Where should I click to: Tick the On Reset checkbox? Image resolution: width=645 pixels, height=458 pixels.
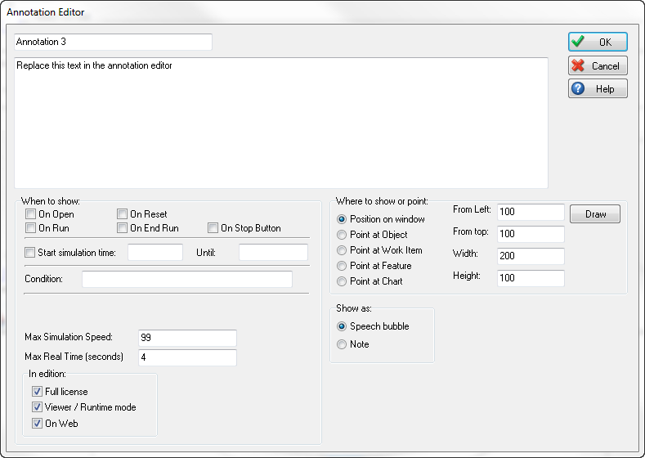[x=123, y=214]
